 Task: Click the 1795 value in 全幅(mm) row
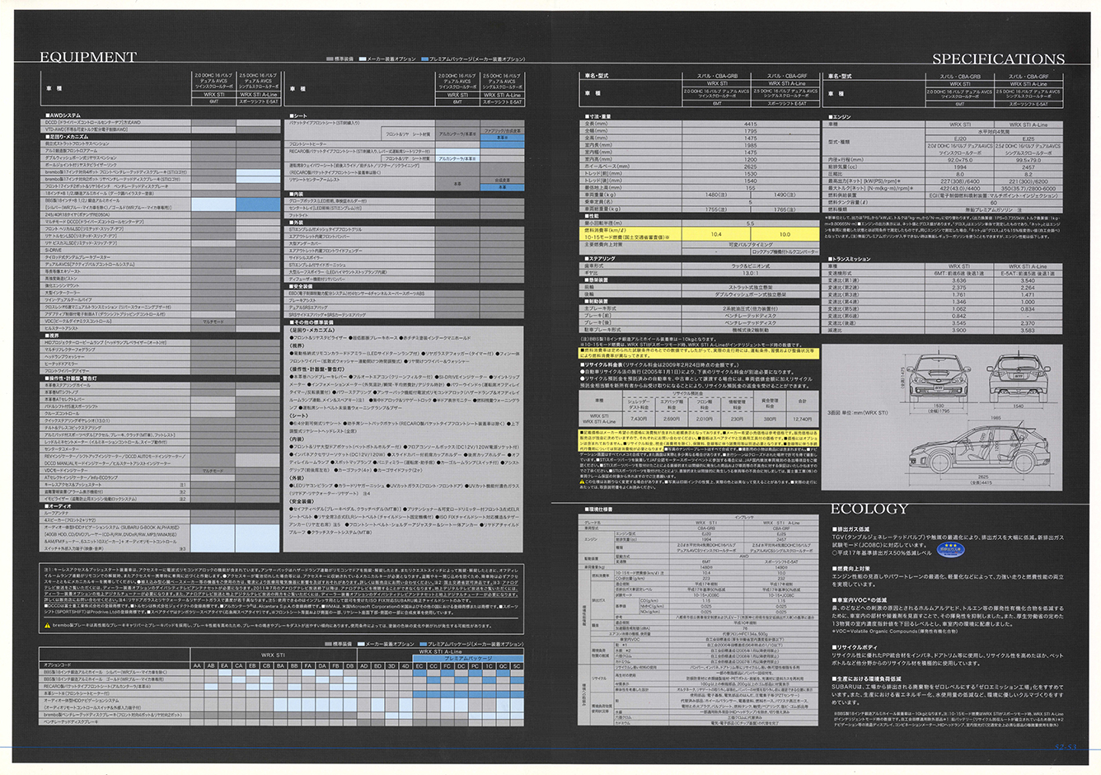pos(750,131)
